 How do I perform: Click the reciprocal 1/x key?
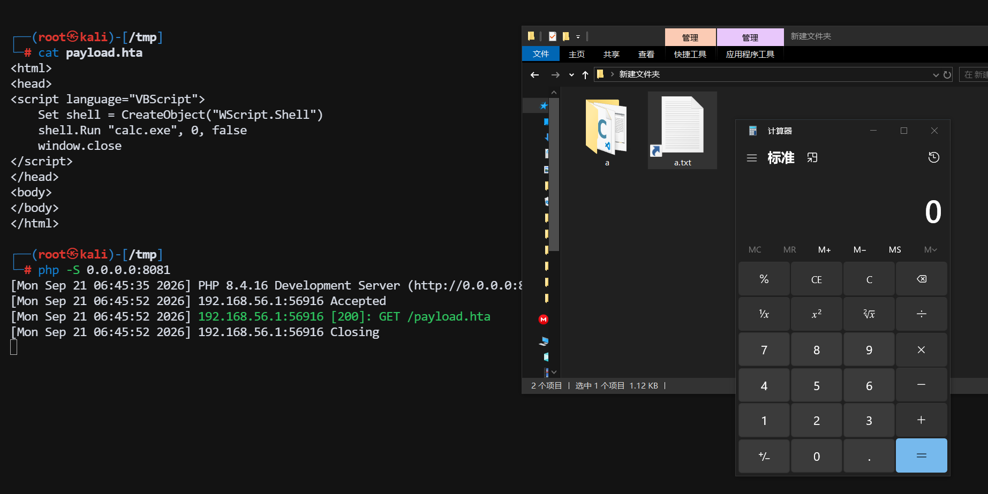pyautogui.click(x=764, y=314)
